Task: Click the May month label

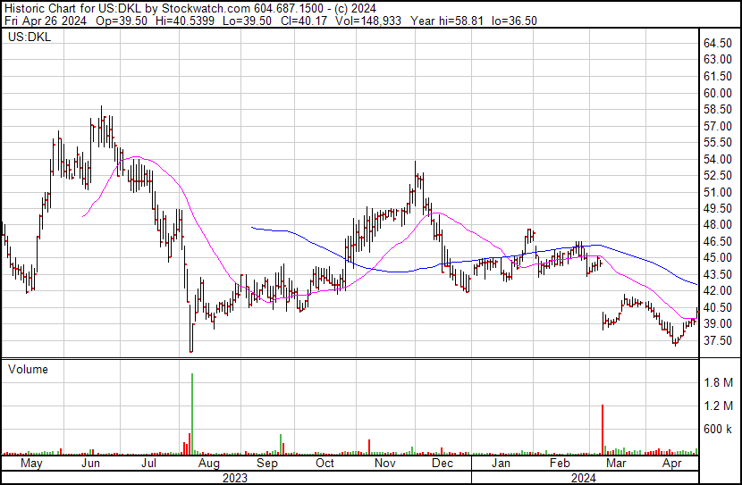Action: 31,464
